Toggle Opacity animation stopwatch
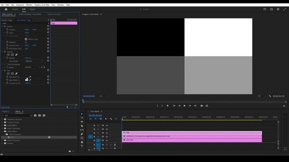Image resolution: width=289 pixels, height=162 pixels. 7,58
